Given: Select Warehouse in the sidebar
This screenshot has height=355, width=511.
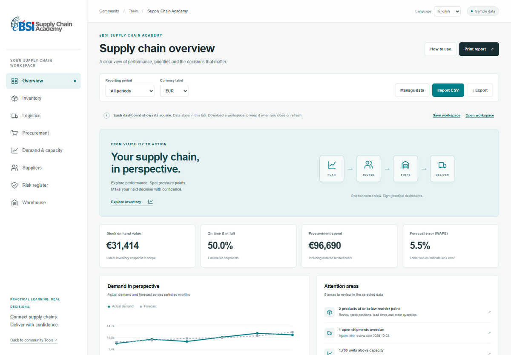Looking at the screenshot, I should 43,202.
